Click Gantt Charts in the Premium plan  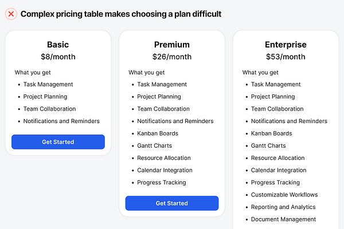154,146
